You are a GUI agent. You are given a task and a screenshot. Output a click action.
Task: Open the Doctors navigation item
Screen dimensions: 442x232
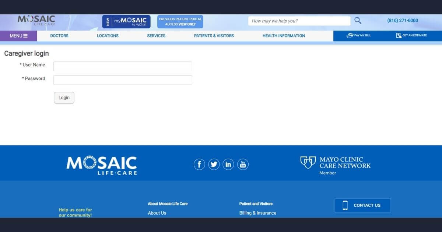(x=59, y=36)
